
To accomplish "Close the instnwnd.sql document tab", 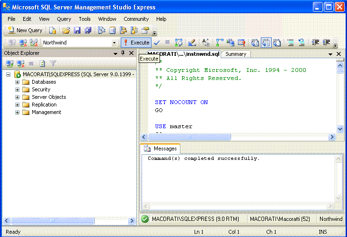I will point(338,54).
